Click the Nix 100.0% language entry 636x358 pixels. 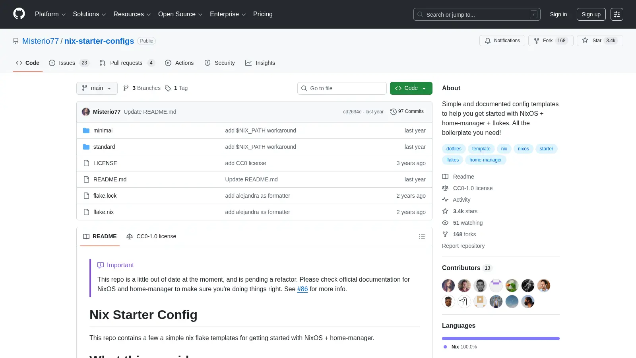click(x=460, y=347)
